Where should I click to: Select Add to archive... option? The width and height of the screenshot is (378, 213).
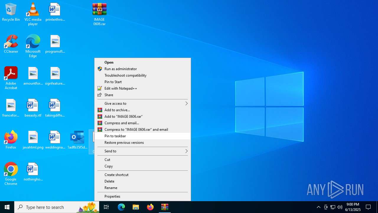143,110
